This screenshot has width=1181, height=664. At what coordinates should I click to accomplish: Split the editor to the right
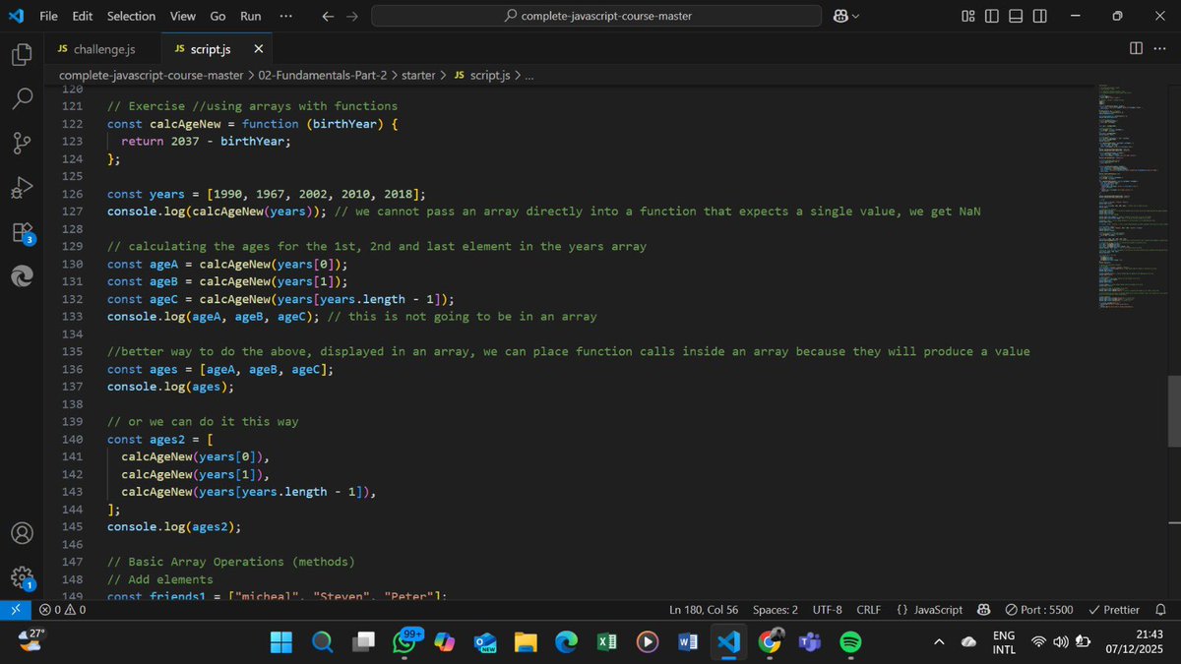pyautogui.click(x=1137, y=48)
